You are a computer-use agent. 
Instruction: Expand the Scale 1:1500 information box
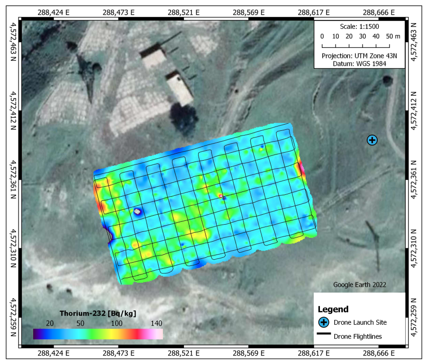(x=359, y=27)
